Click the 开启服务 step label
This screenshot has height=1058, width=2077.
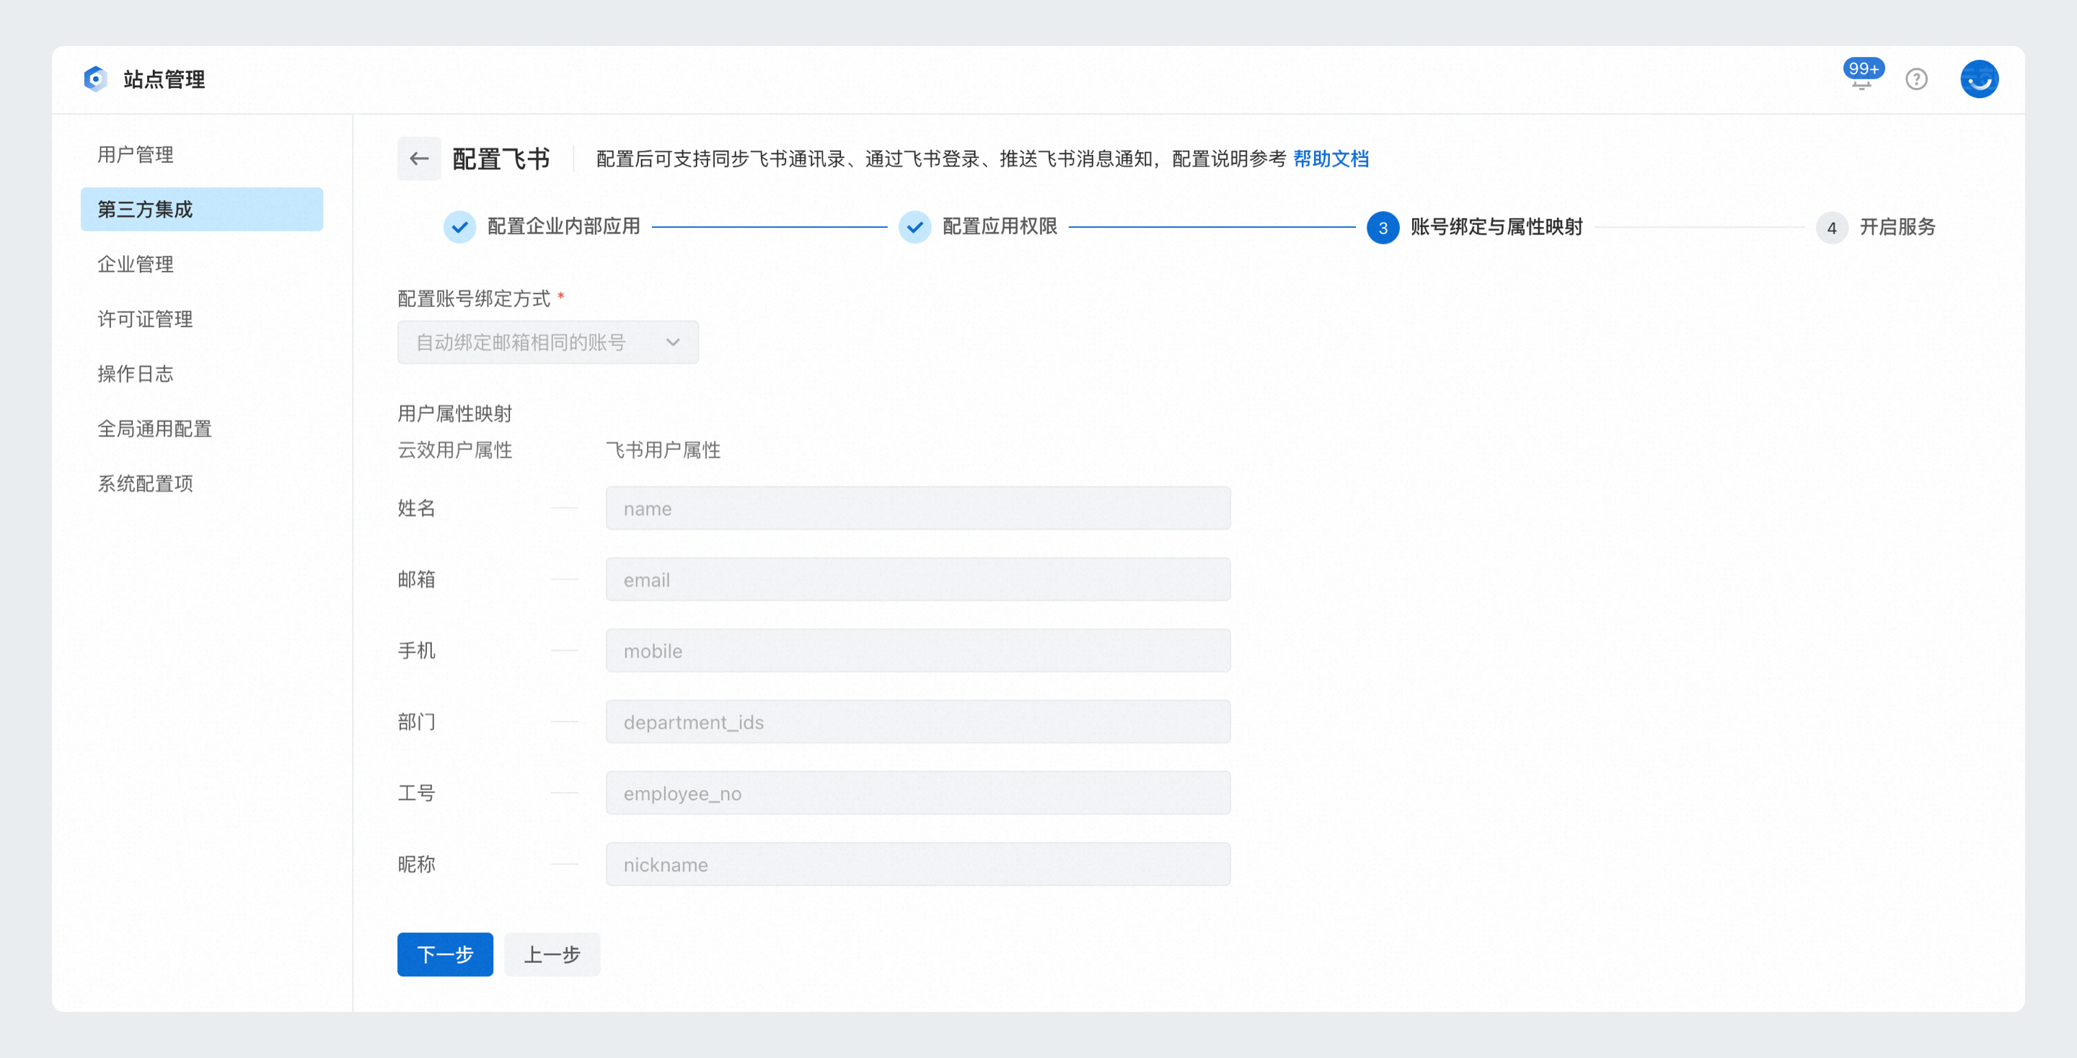(x=1897, y=226)
